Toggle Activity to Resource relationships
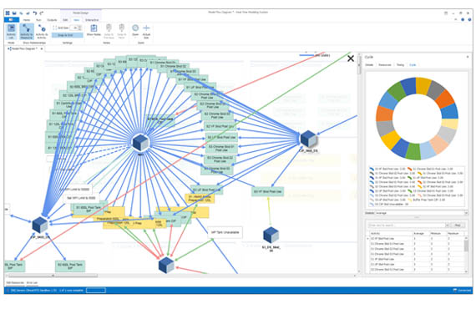Screen dimensions: 476x309 click(x=27, y=31)
